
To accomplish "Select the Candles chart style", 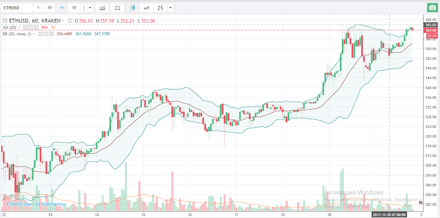I will pyautogui.click(x=133, y=7).
